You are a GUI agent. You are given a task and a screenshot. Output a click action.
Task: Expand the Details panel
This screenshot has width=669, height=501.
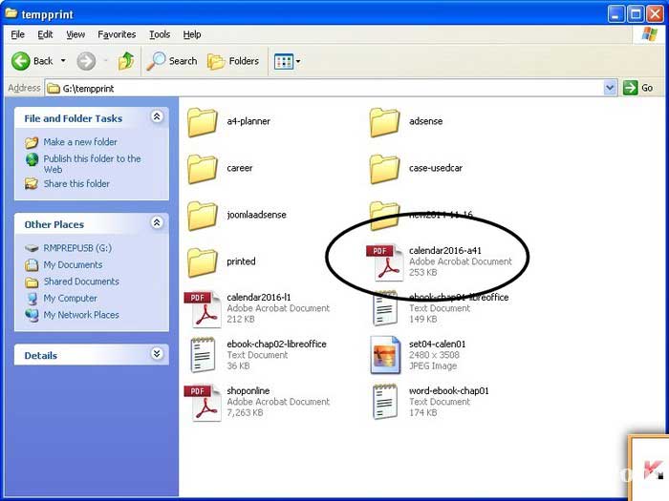pos(157,354)
